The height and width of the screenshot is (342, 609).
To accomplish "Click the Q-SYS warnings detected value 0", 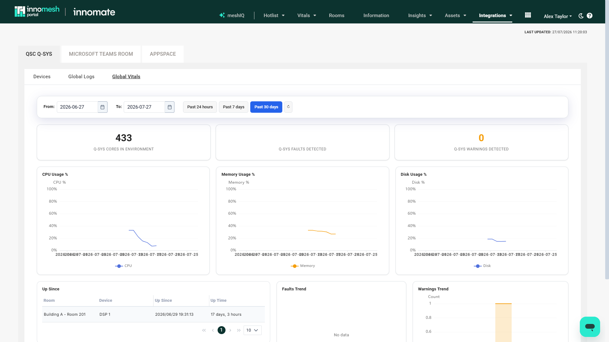I will [481, 138].
